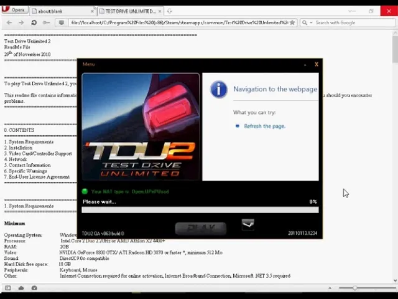Click '7. End-User License Agreement' entry
Viewport: 398px width, 299px height.
(x=37, y=177)
